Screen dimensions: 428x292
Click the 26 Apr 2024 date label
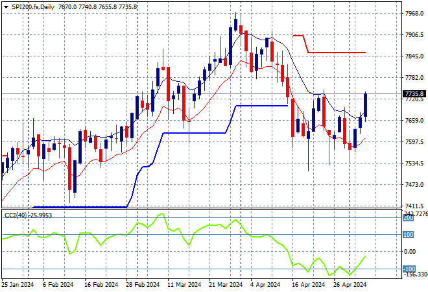(350, 285)
